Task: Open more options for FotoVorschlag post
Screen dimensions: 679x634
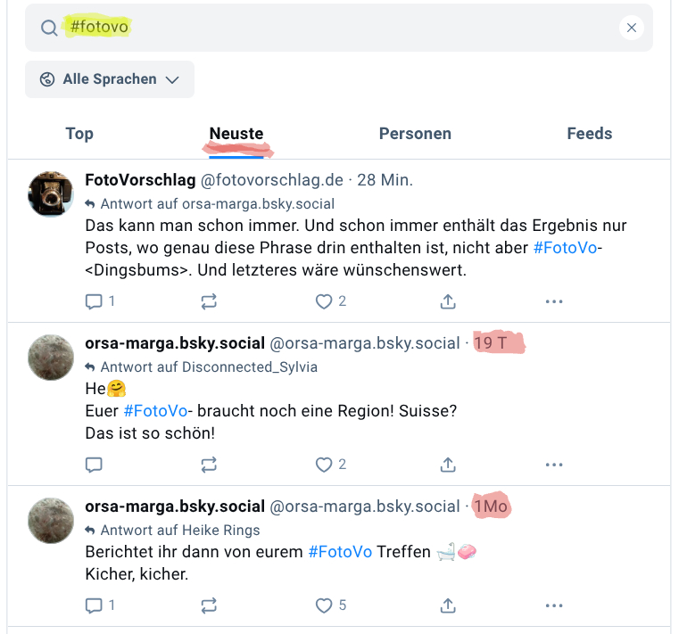Action: coord(554,301)
